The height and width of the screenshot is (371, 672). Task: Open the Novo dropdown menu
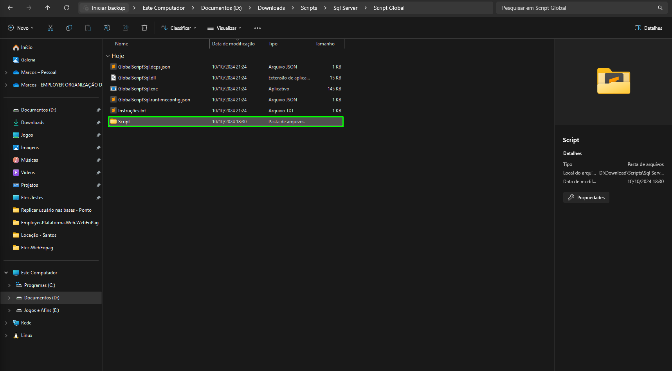point(21,28)
